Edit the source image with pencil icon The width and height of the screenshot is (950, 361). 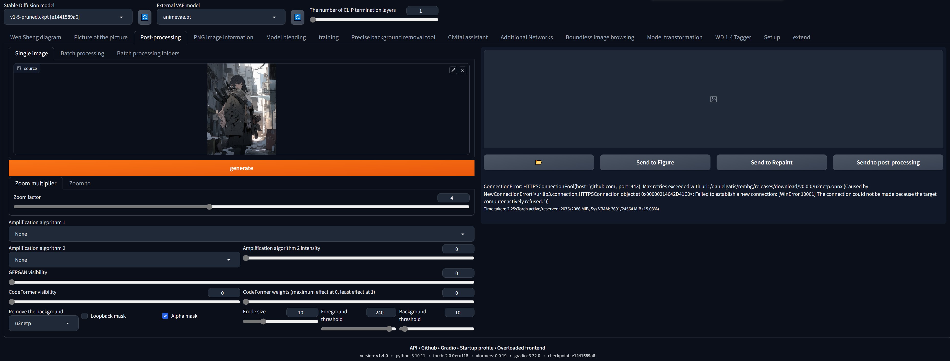click(x=453, y=70)
